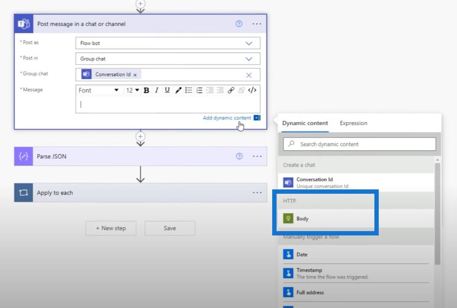Open the Font family dropdown
This screenshot has width=457, height=308.
[99, 90]
